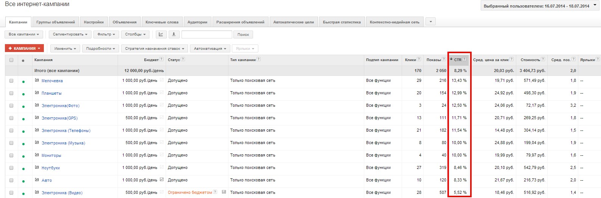Click the search text field
This screenshot has width=601, height=198.
pyautogui.click(x=207, y=34)
